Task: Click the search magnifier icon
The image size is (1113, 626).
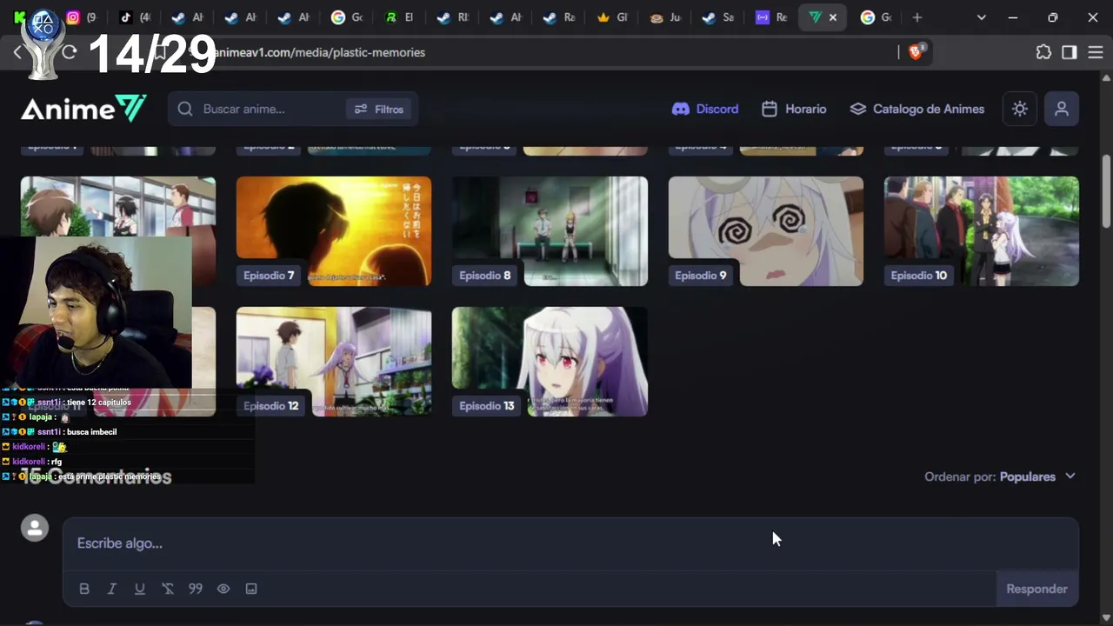Action: tap(185, 109)
